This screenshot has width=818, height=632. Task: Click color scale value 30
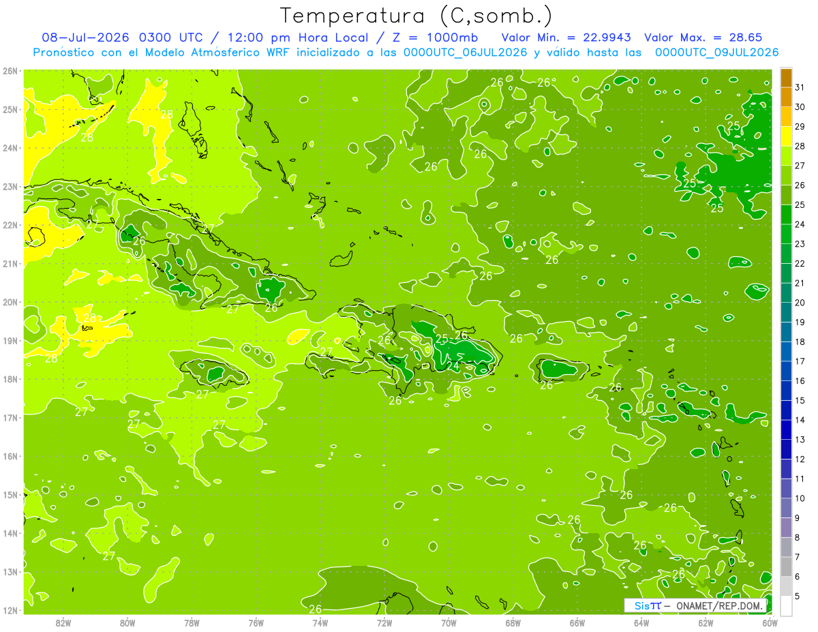pos(800,107)
